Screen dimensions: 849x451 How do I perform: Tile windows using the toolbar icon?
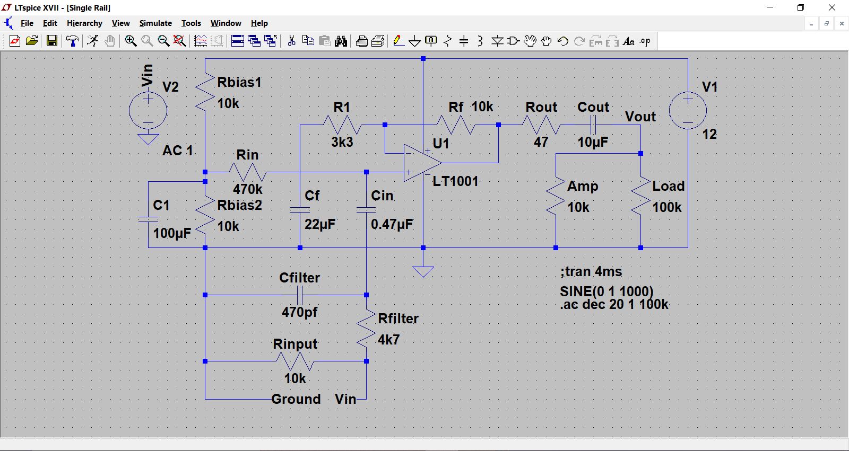(238, 41)
